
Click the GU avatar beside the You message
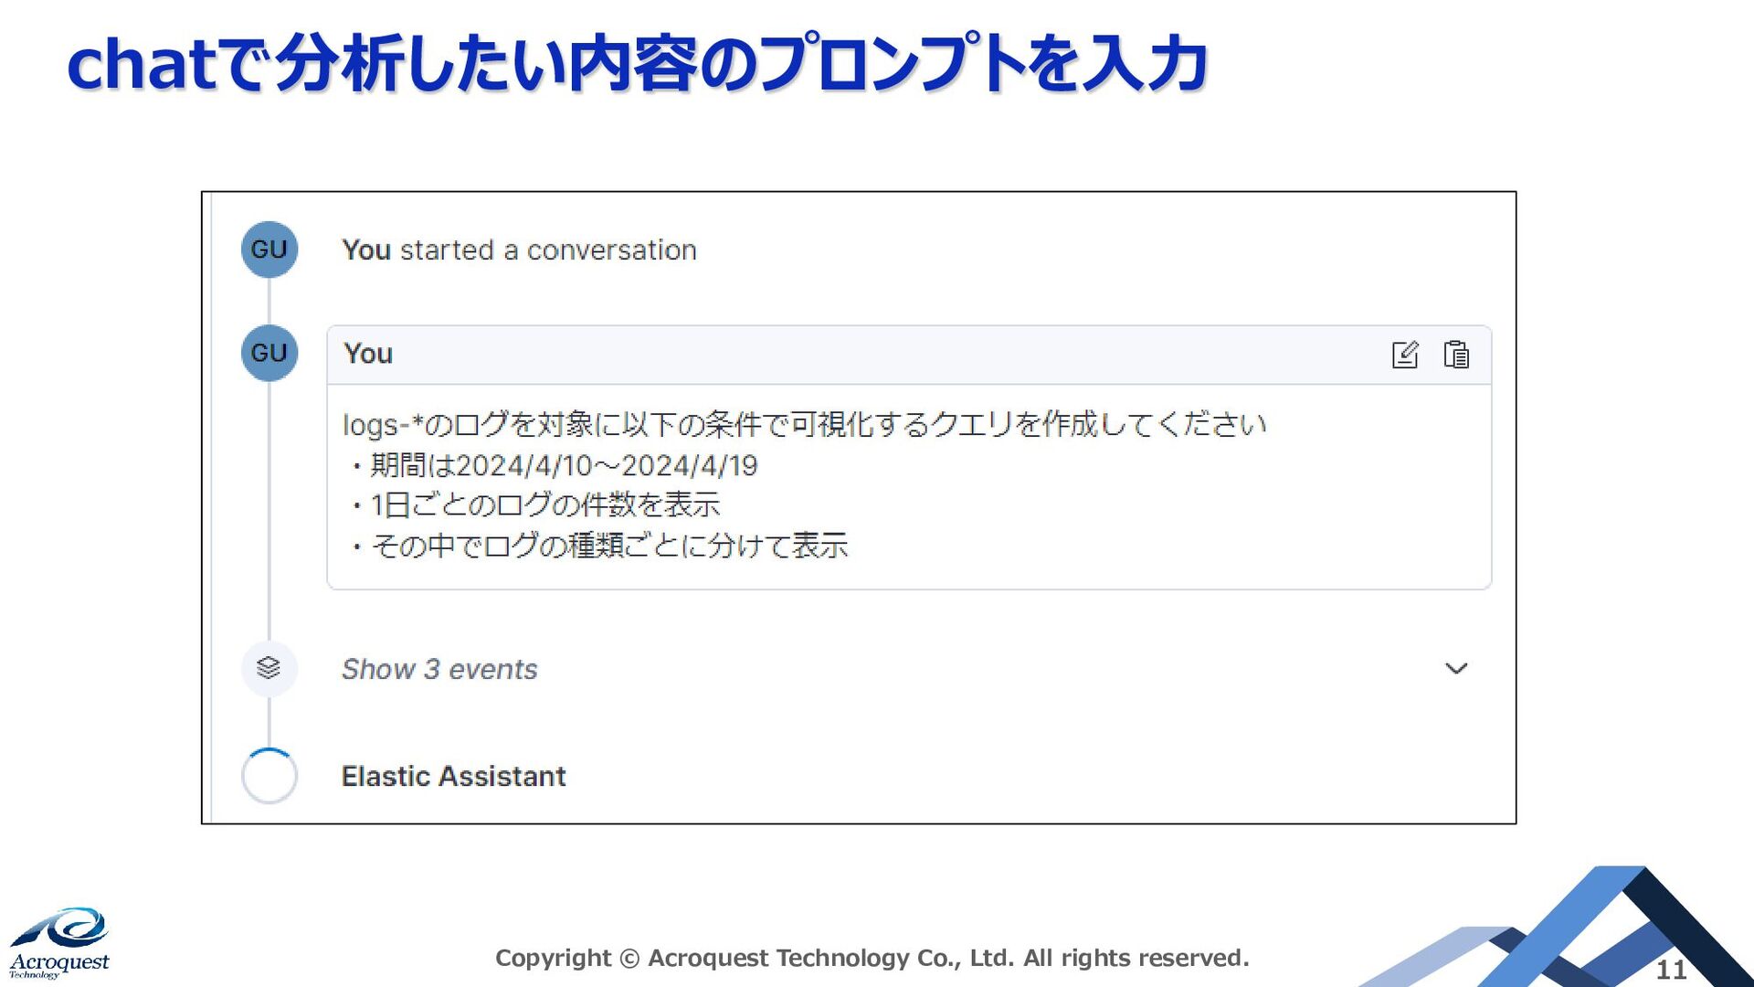coord(269,353)
